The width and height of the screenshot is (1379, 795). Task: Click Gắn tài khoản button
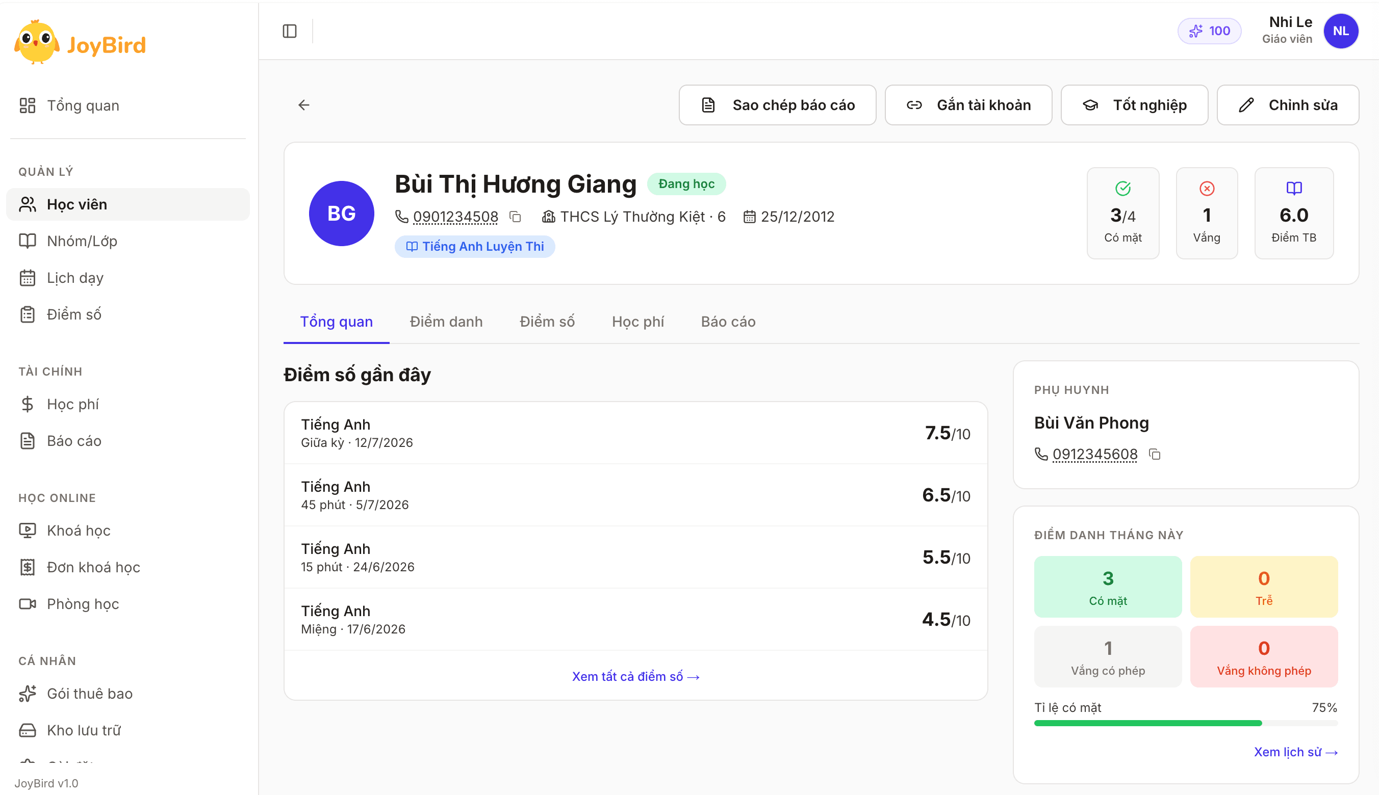point(968,105)
